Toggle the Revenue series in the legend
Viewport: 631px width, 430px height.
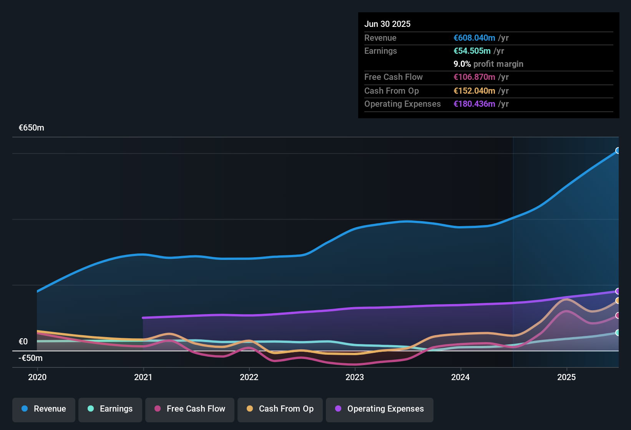coord(44,409)
